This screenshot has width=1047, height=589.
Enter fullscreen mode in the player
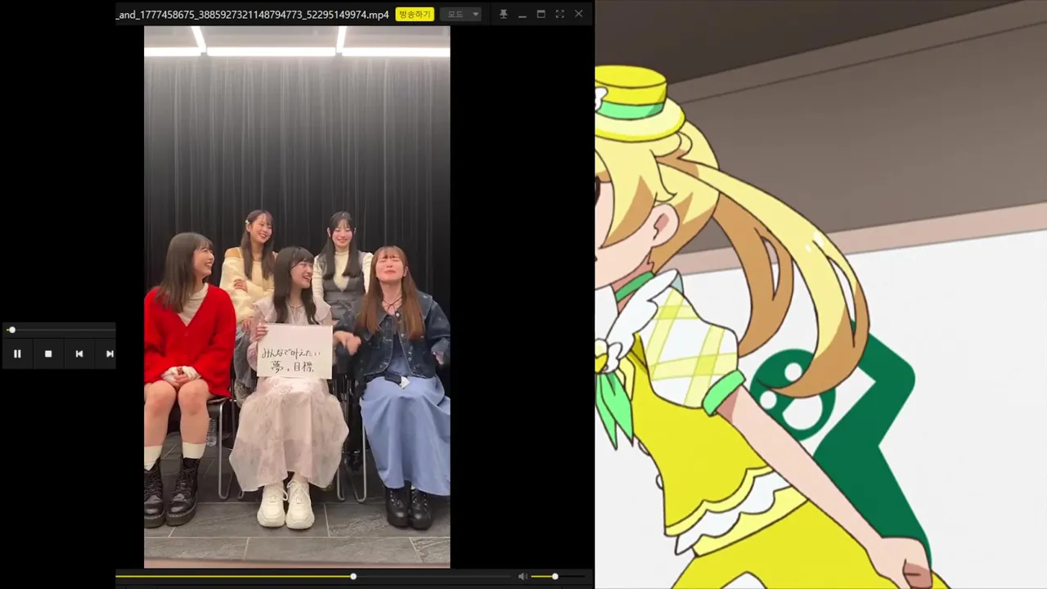coord(559,14)
